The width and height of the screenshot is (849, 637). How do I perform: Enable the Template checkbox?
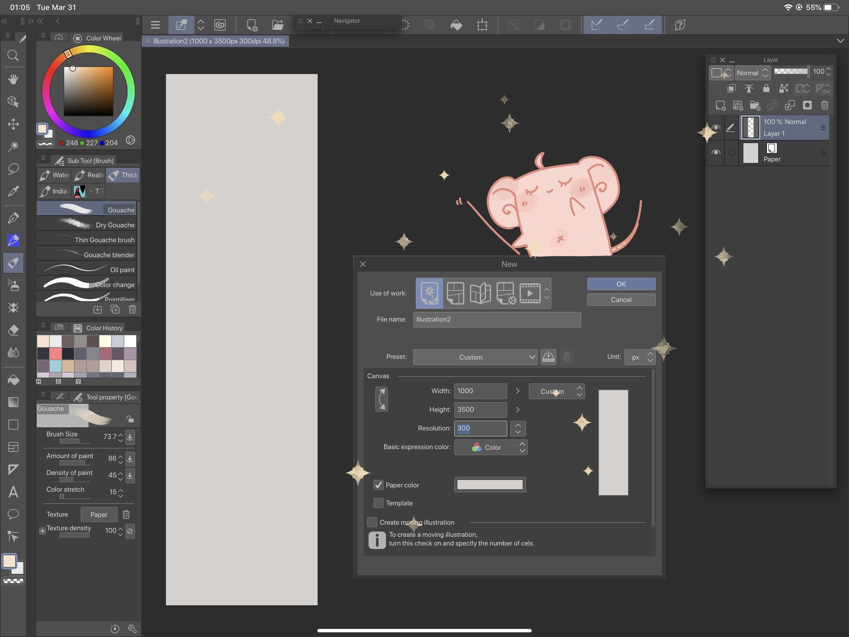pyautogui.click(x=379, y=503)
